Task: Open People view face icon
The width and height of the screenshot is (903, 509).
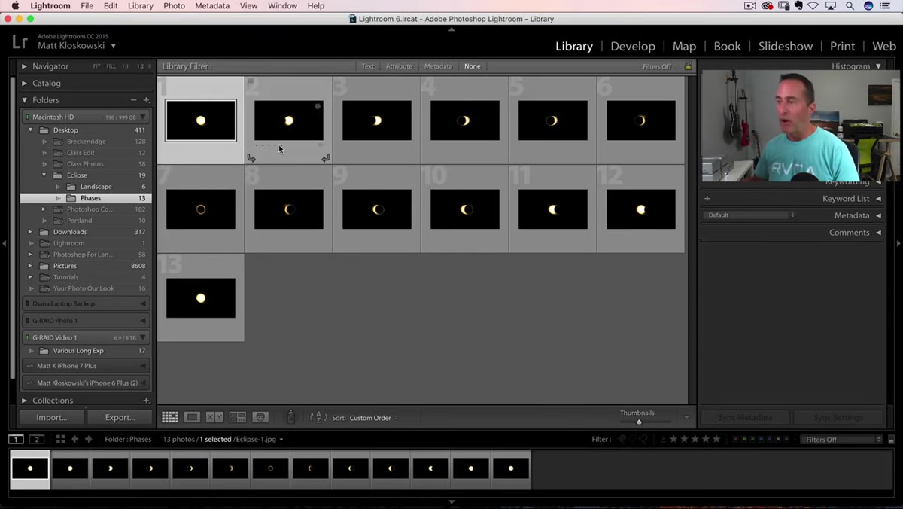Action: (x=260, y=417)
